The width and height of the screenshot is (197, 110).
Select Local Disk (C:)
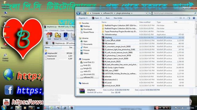89,62
